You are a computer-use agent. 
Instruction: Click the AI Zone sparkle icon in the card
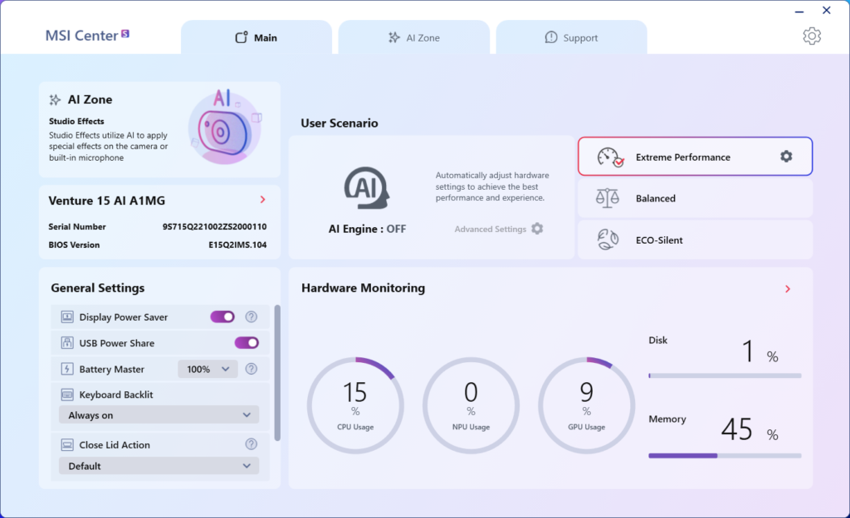tap(55, 99)
